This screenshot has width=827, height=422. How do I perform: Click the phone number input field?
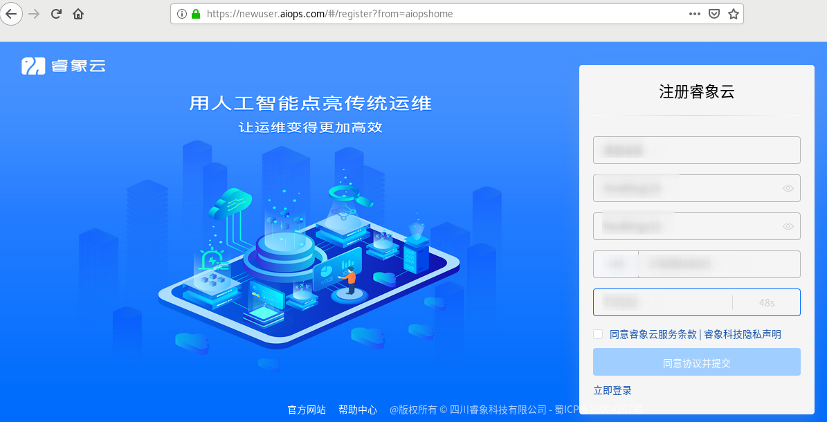tap(720, 264)
